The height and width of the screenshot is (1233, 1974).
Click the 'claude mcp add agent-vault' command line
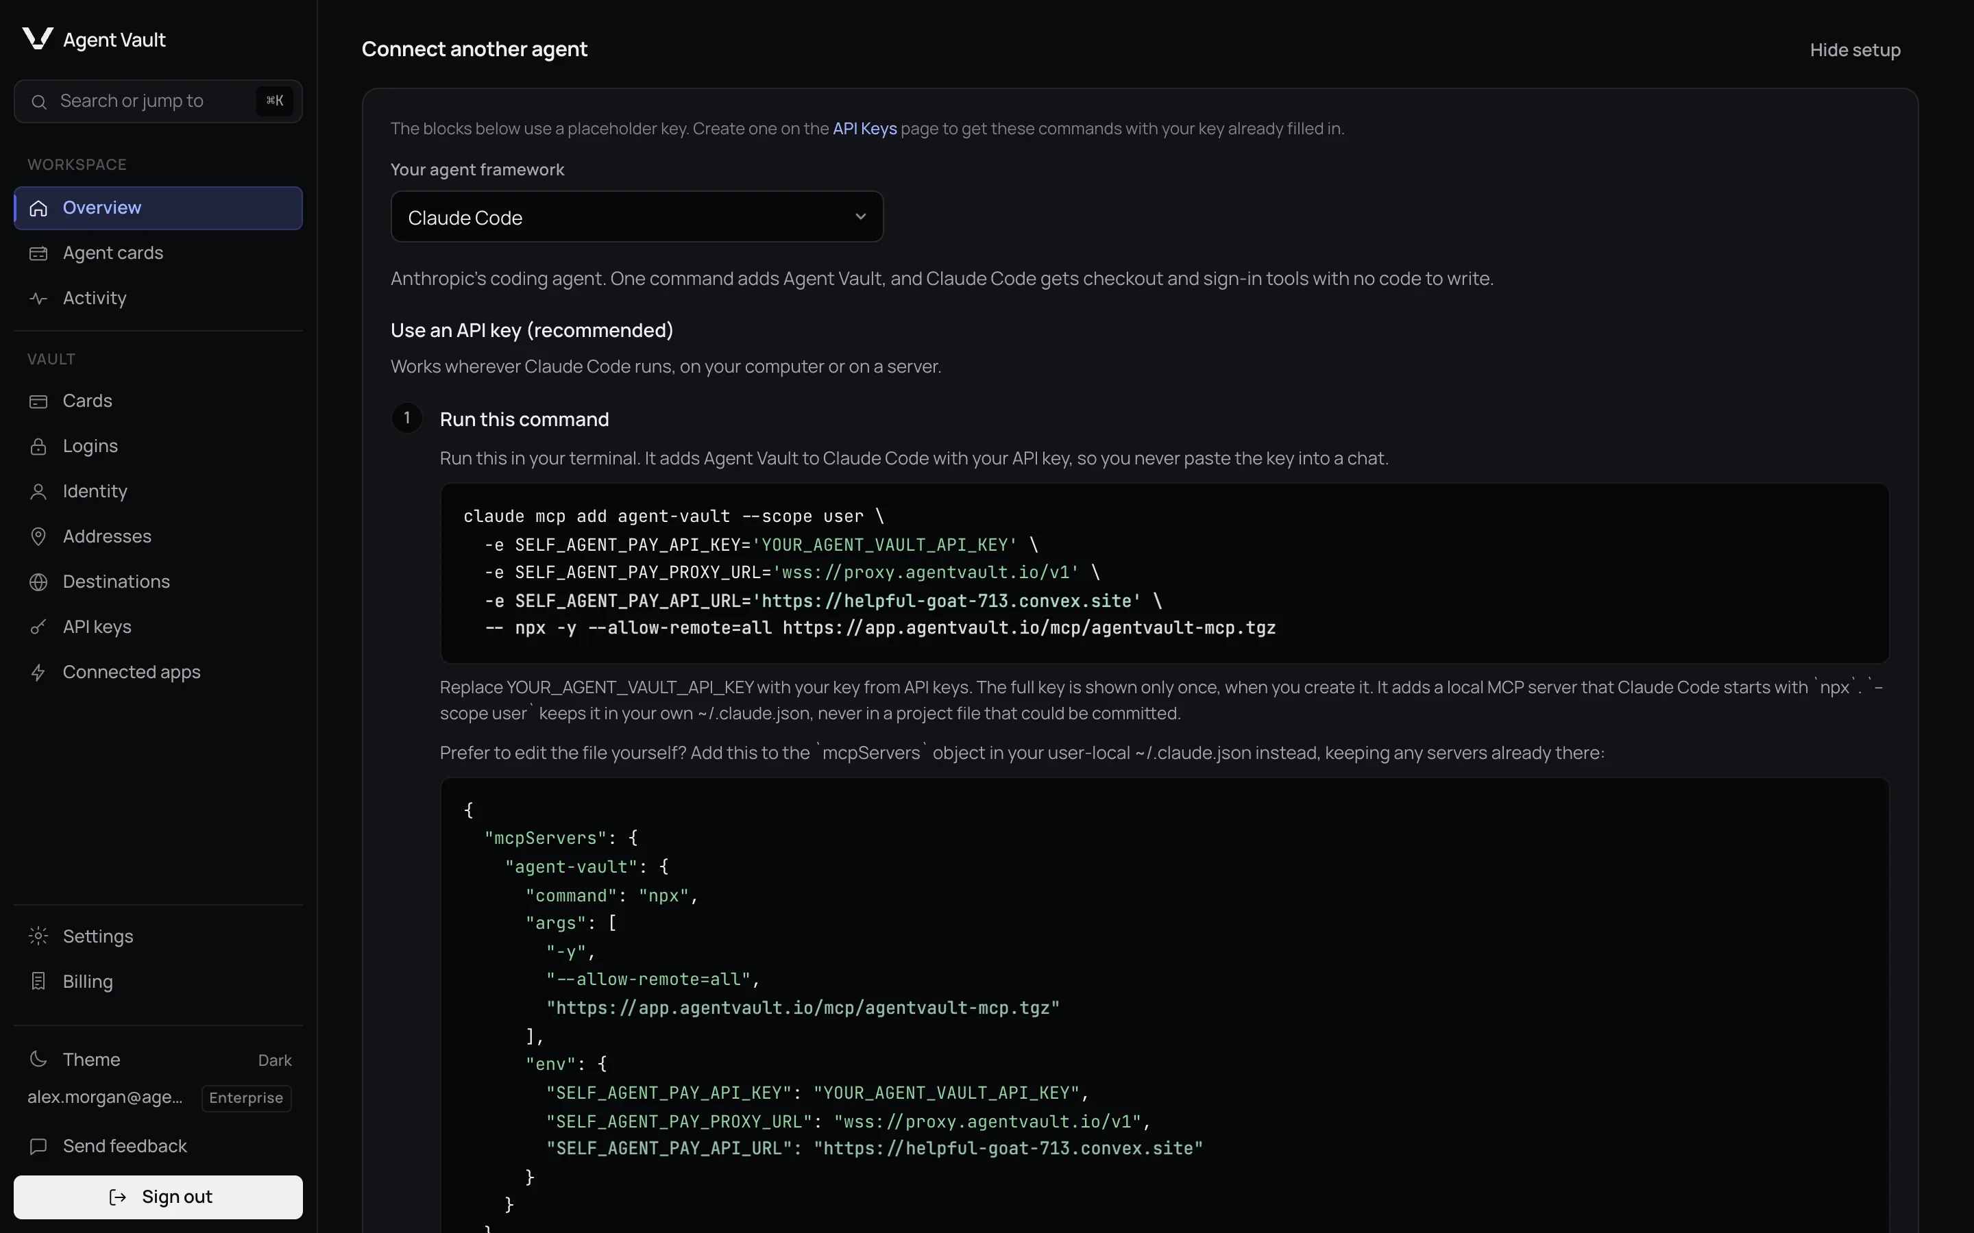pyautogui.click(x=674, y=516)
